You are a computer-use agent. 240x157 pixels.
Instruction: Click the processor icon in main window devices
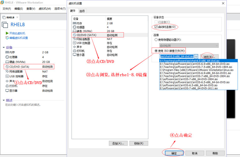pos(7,57)
